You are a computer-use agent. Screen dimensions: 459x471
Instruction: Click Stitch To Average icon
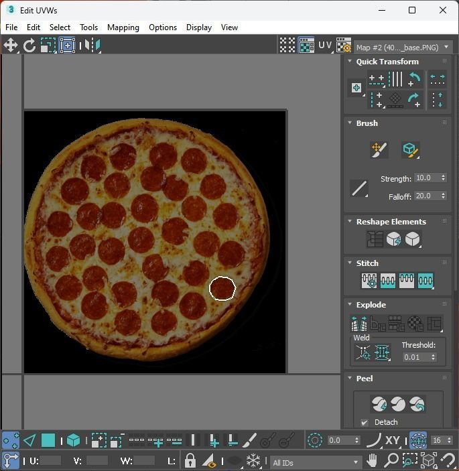(x=388, y=281)
